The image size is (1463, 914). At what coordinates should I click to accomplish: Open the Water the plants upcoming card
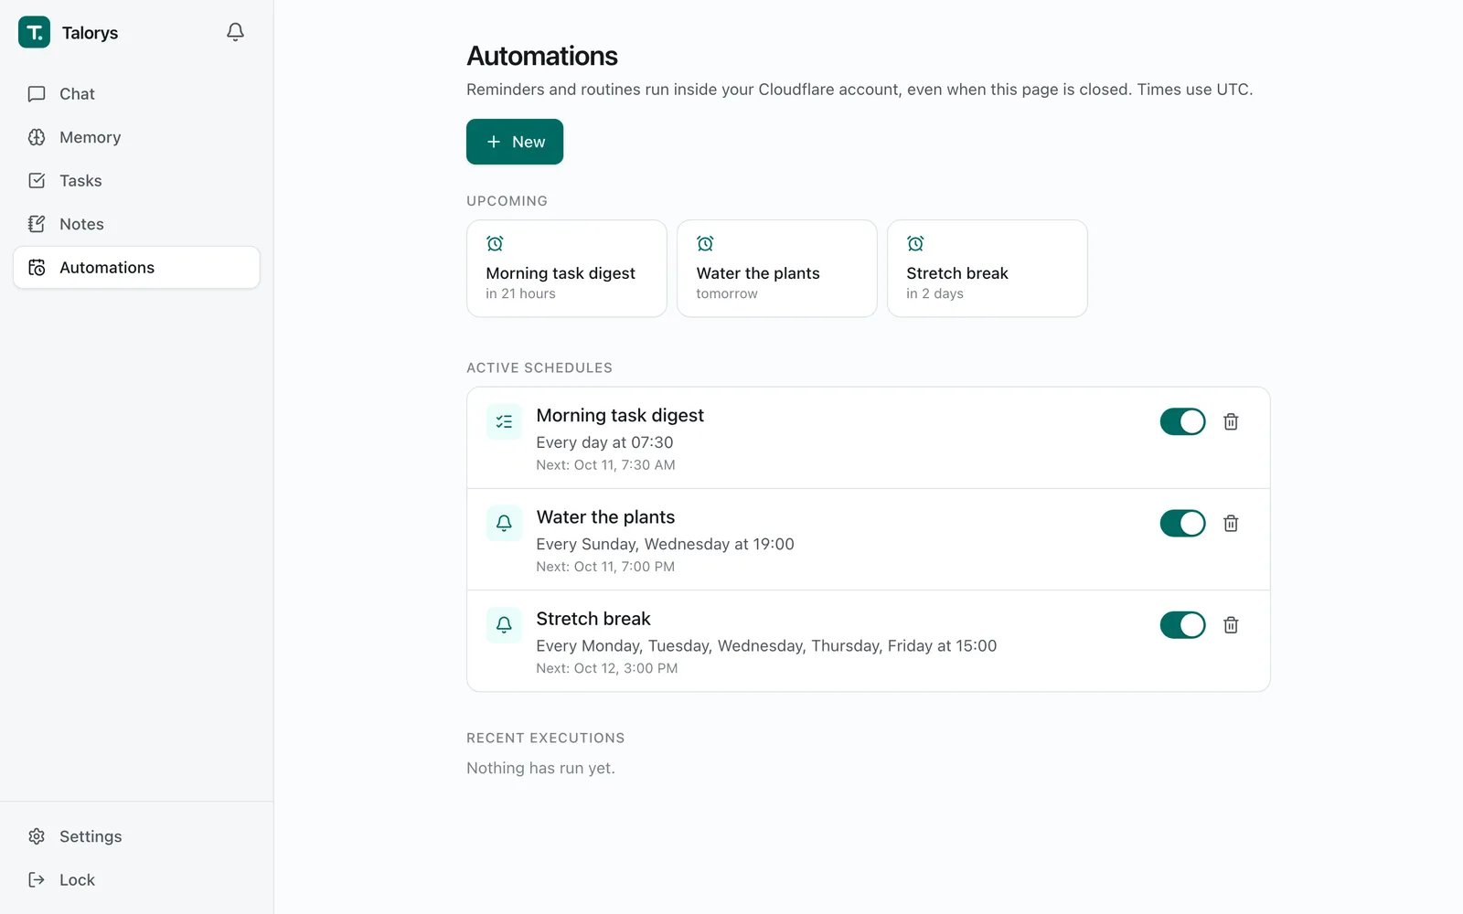(x=777, y=269)
